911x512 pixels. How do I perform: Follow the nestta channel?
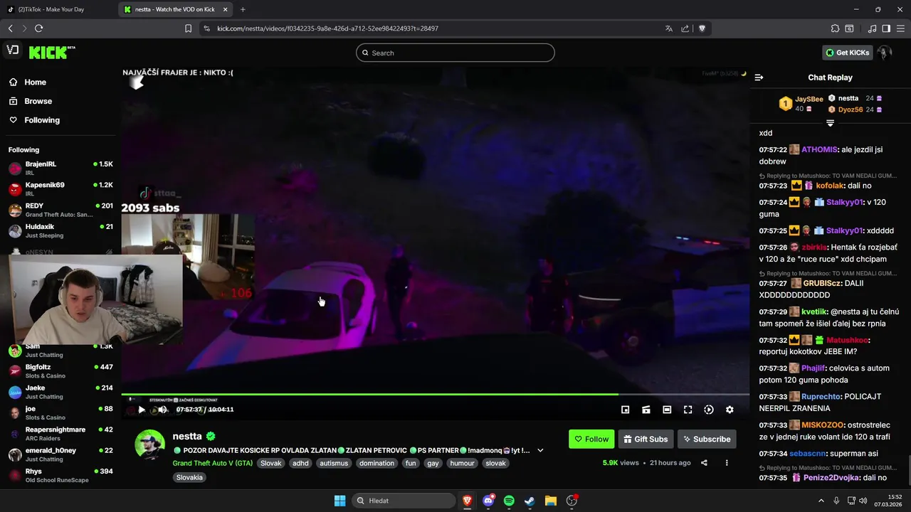pos(591,439)
